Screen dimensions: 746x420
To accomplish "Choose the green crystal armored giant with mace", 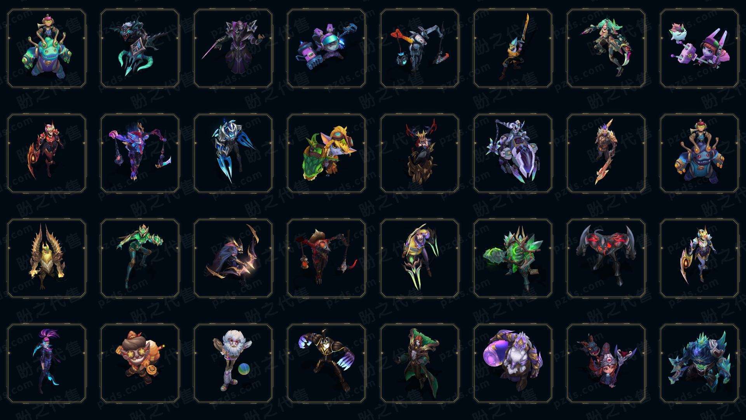I will (513, 258).
